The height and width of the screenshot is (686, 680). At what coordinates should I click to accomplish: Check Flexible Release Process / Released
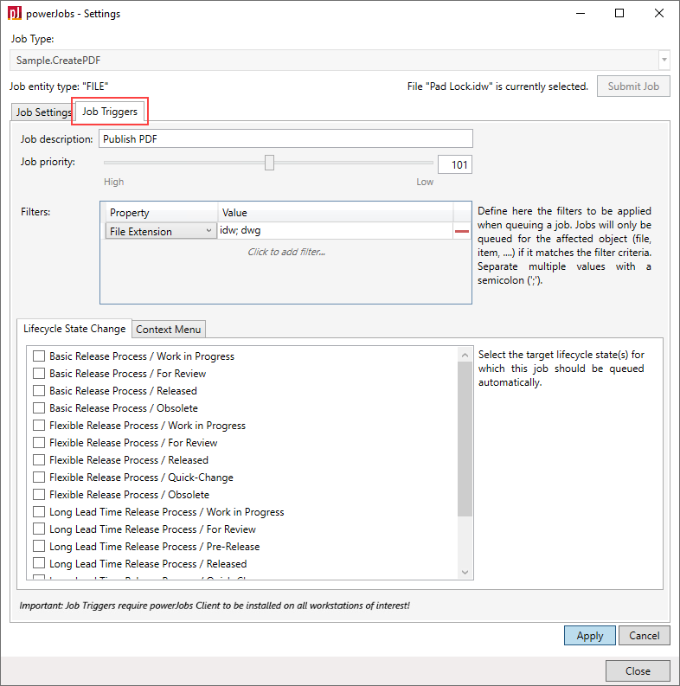tap(39, 460)
